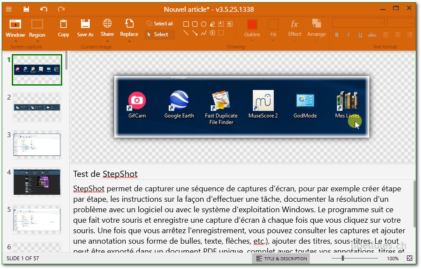Start a Window screen capture
Viewport: 421px width, 269px height.
[15, 28]
